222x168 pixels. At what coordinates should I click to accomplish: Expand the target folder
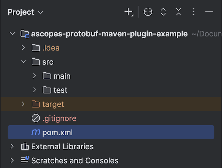pyautogui.click(x=23, y=104)
